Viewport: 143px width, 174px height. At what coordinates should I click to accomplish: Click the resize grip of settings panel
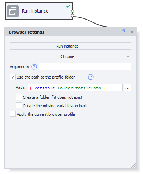[133, 166]
